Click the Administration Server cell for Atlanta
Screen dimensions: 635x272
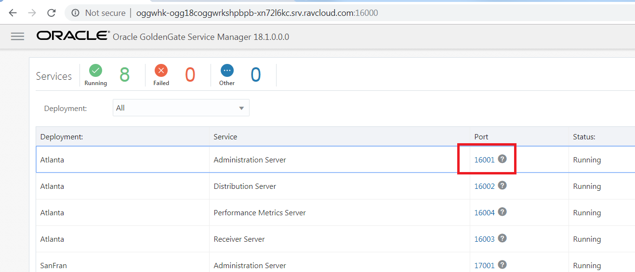point(339,160)
